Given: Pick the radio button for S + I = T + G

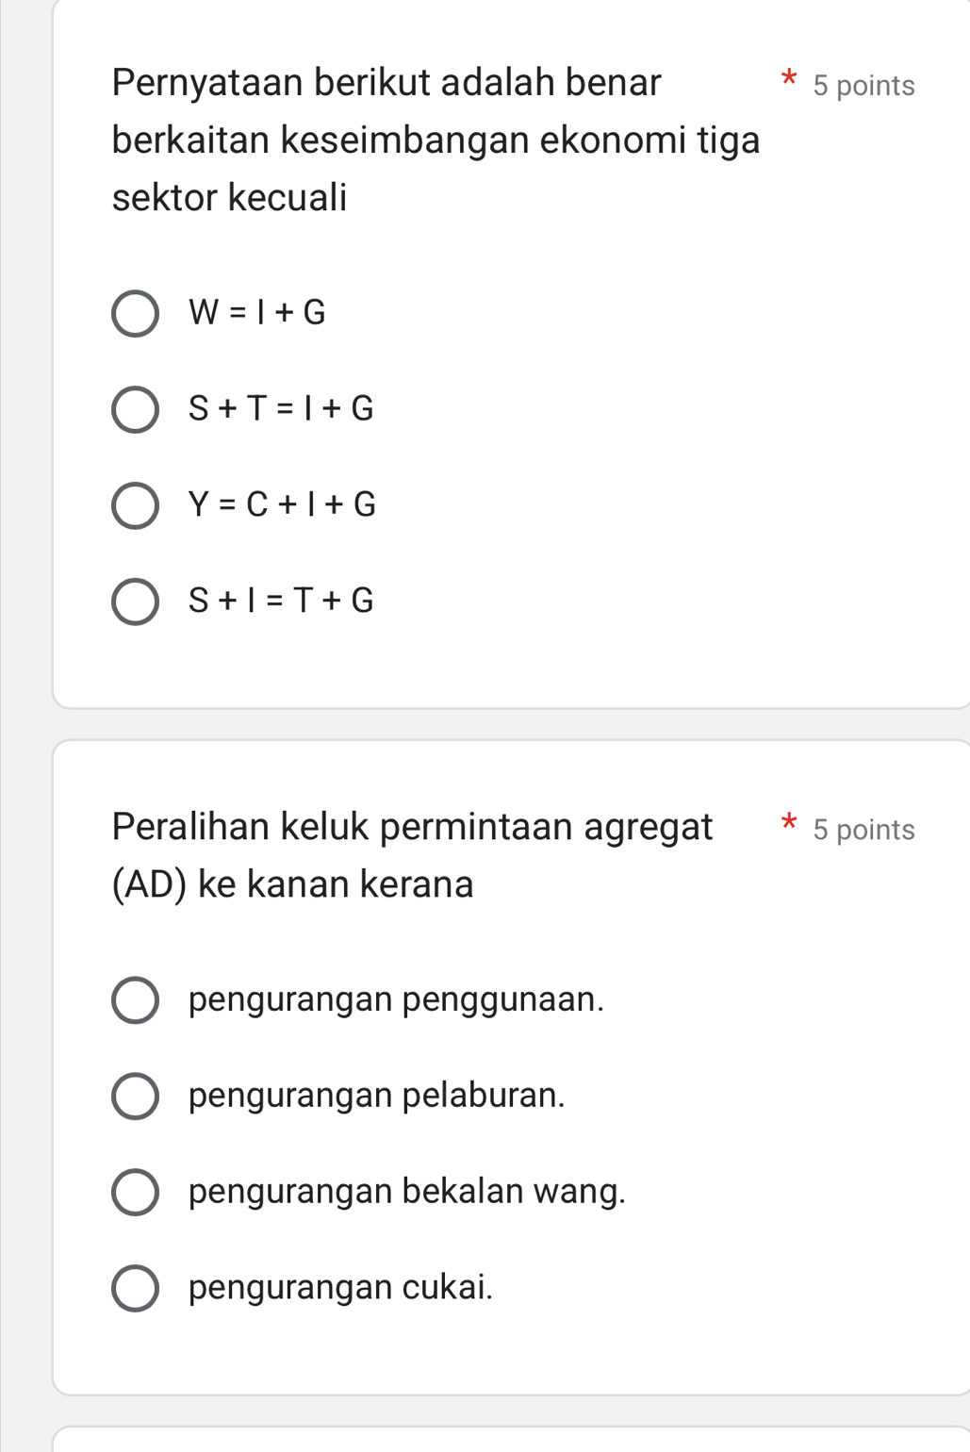Looking at the screenshot, I should coord(135,602).
